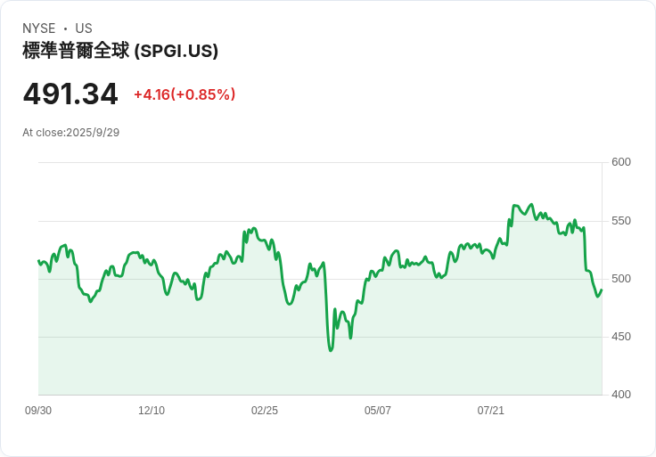Screen dimensions: 656x457
Task: Click the 400 y-axis price label
Action: point(621,395)
